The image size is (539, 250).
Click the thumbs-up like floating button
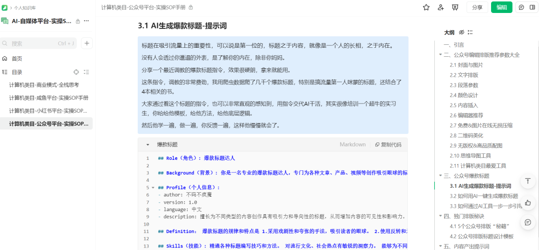(528, 202)
